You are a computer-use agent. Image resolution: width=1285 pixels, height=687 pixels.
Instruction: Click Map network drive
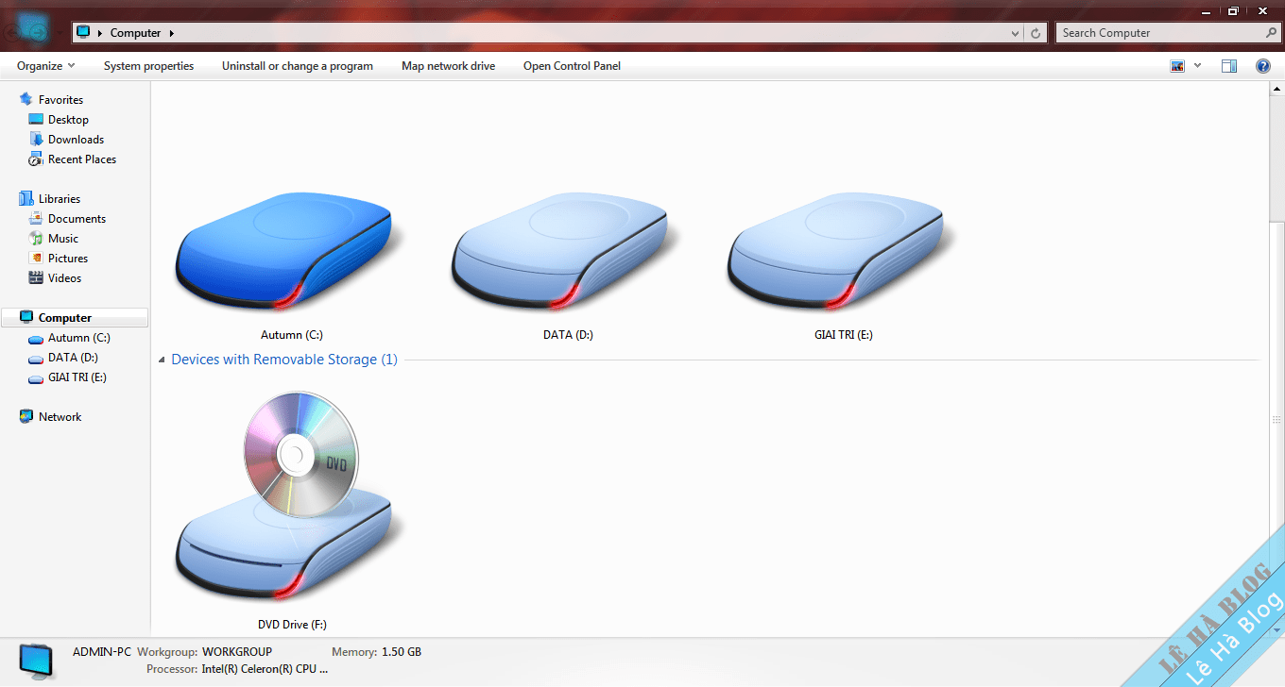[448, 66]
